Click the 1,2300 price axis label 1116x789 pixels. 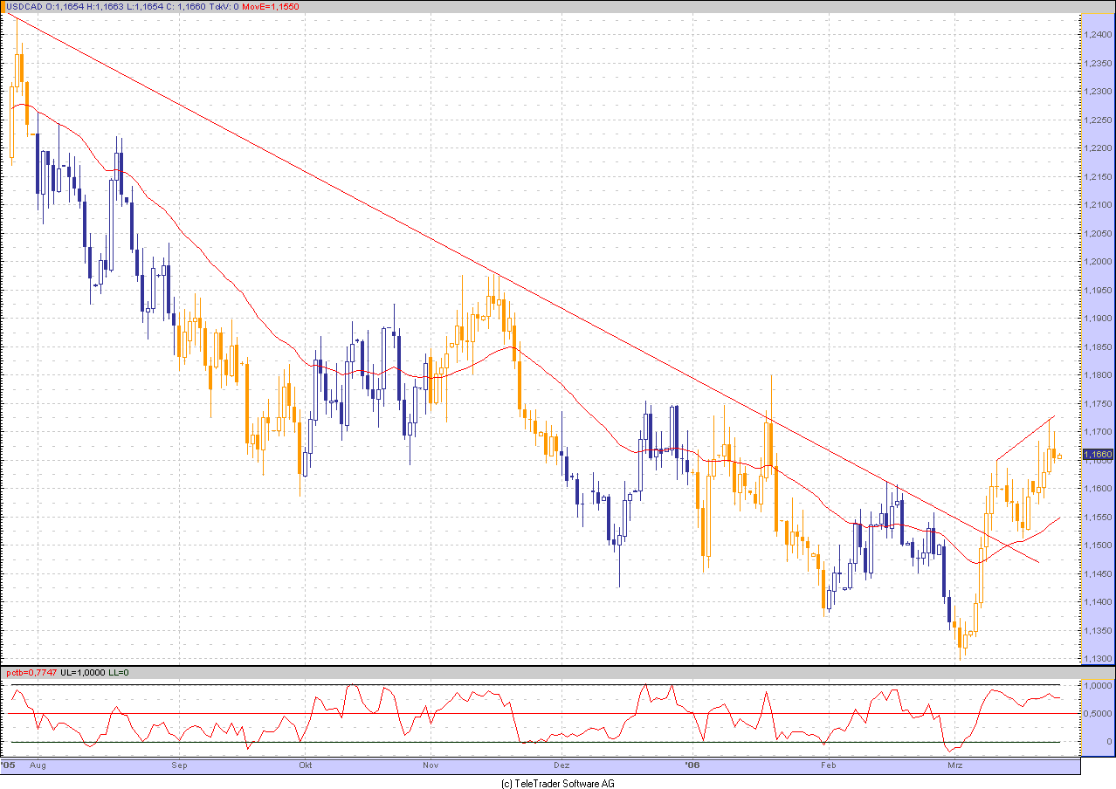1098,92
